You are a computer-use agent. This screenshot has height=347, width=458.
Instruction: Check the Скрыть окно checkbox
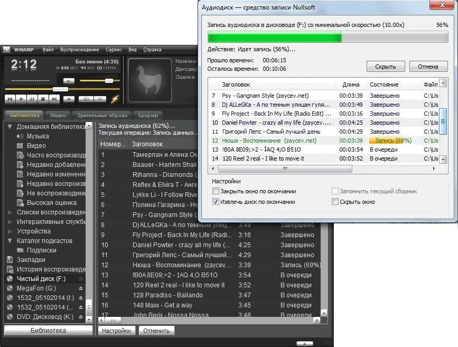(335, 202)
